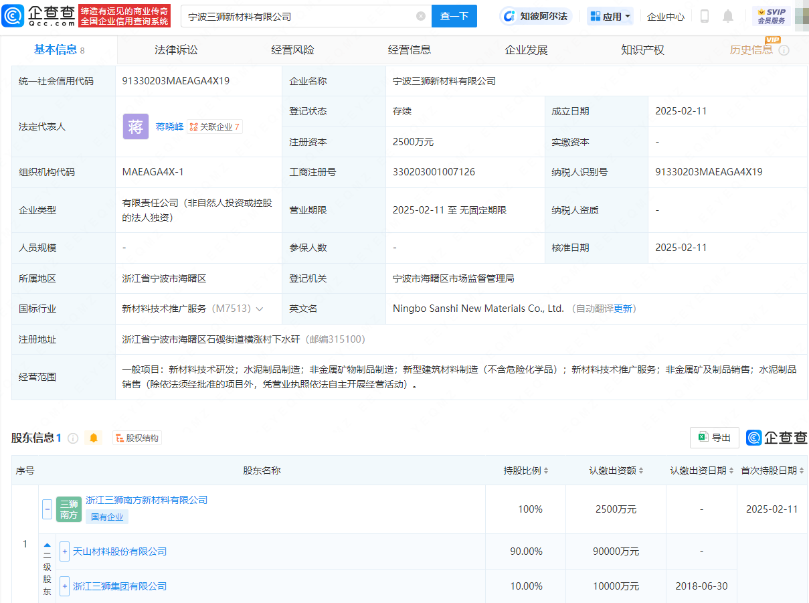Click the 查一下 search button
Image resolution: width=809 pixels, height=603 pixels.
454,16
